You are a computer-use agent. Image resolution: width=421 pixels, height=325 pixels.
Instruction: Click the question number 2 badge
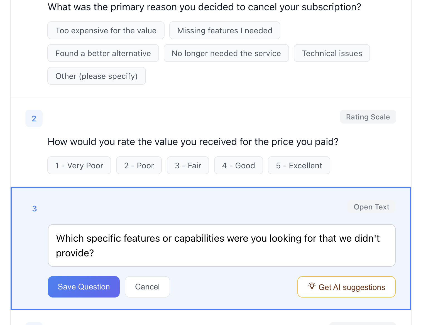(34, 119)
